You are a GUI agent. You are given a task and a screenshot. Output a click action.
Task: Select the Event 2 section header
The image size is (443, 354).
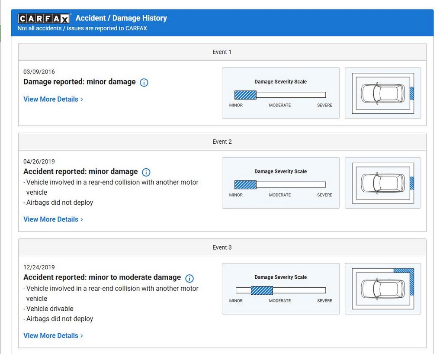click(x=222, y=142)
